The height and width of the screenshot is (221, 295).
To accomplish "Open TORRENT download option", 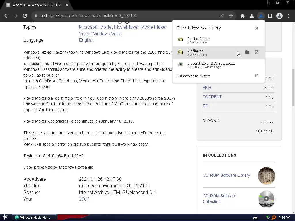I will pyautogui.click(x=212, y=97).
